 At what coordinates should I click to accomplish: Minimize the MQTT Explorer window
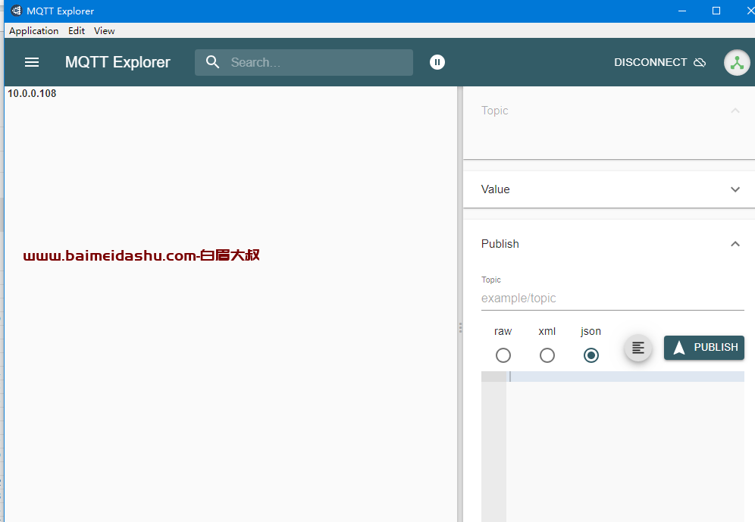[x=681, y=11]
